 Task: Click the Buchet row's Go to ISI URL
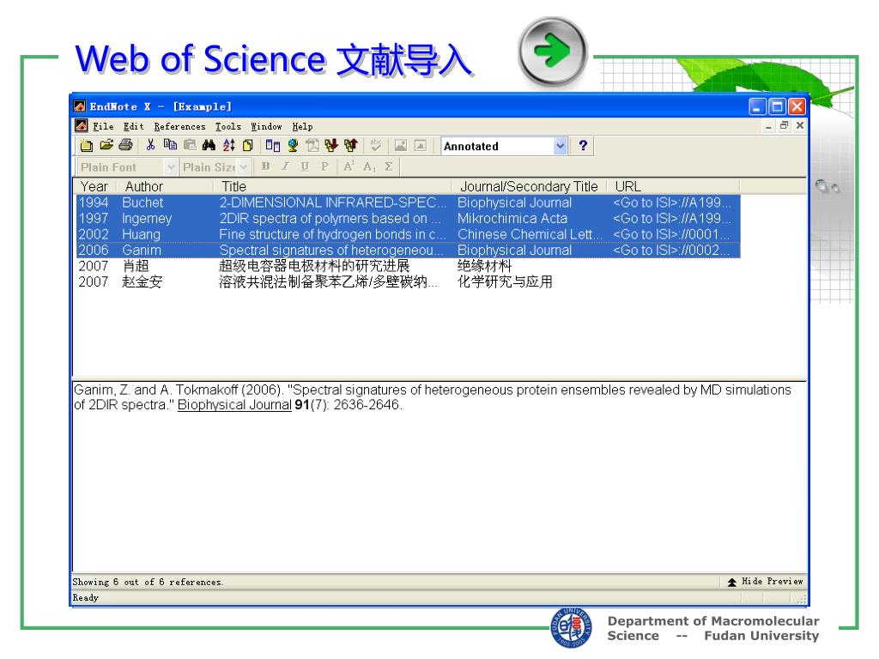point(671,203)
